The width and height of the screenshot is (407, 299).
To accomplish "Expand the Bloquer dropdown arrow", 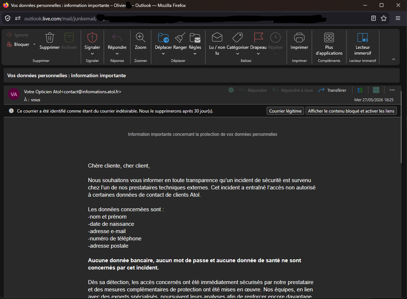I will [34, 44].
